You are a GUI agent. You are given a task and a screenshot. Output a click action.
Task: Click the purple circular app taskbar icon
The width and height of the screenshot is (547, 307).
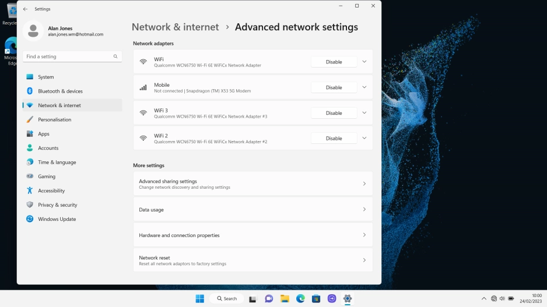pos(332,299)
